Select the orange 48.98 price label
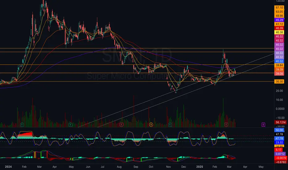This screenshot has width=288, height=170. pos(279,16)
